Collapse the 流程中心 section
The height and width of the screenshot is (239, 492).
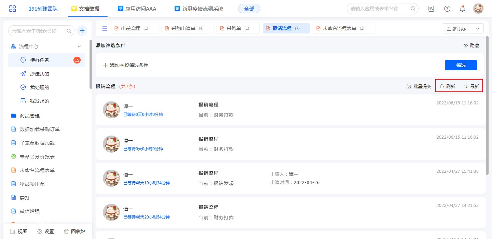(79, 46)
